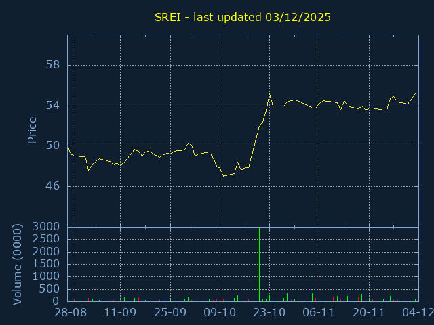Click the 06-11 date label
The image size is (434, 325).
pos(319,313)
